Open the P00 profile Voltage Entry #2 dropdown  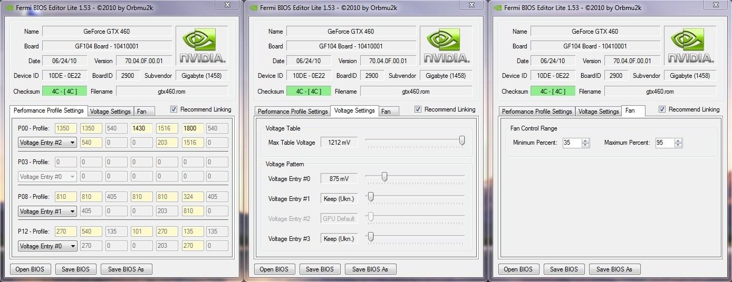47,143
